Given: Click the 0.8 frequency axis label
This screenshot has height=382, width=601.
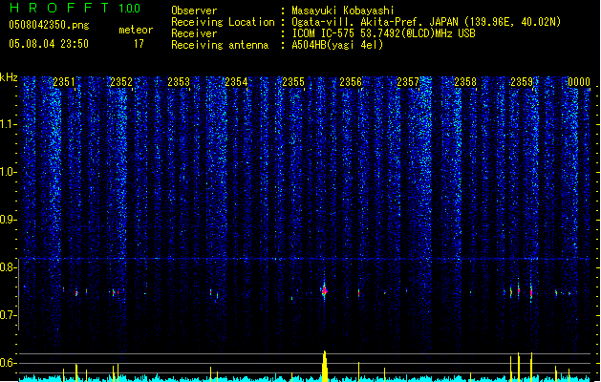Looking at the screenshot, I should [x=8, y=267].
